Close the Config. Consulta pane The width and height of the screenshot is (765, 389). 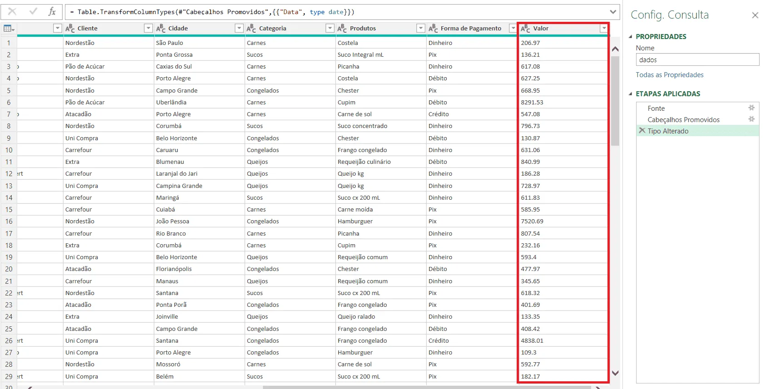tap(755, 15)
